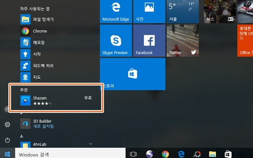This screenshot has width=253, height=158.
Task: Open Chrome from the taskbar
Action: pos(165,154)
